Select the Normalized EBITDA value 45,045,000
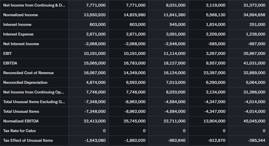Viewport: 269px width, 146px height. point(254,121)
